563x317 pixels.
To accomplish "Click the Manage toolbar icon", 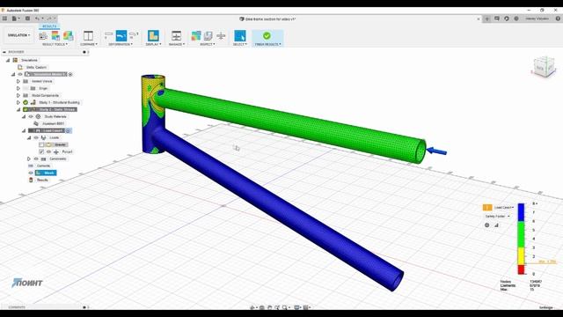I will tap(176, 35).
